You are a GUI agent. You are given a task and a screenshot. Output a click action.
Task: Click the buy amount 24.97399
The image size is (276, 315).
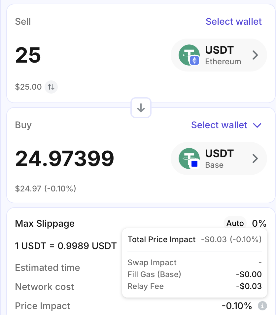pos(65,158)
